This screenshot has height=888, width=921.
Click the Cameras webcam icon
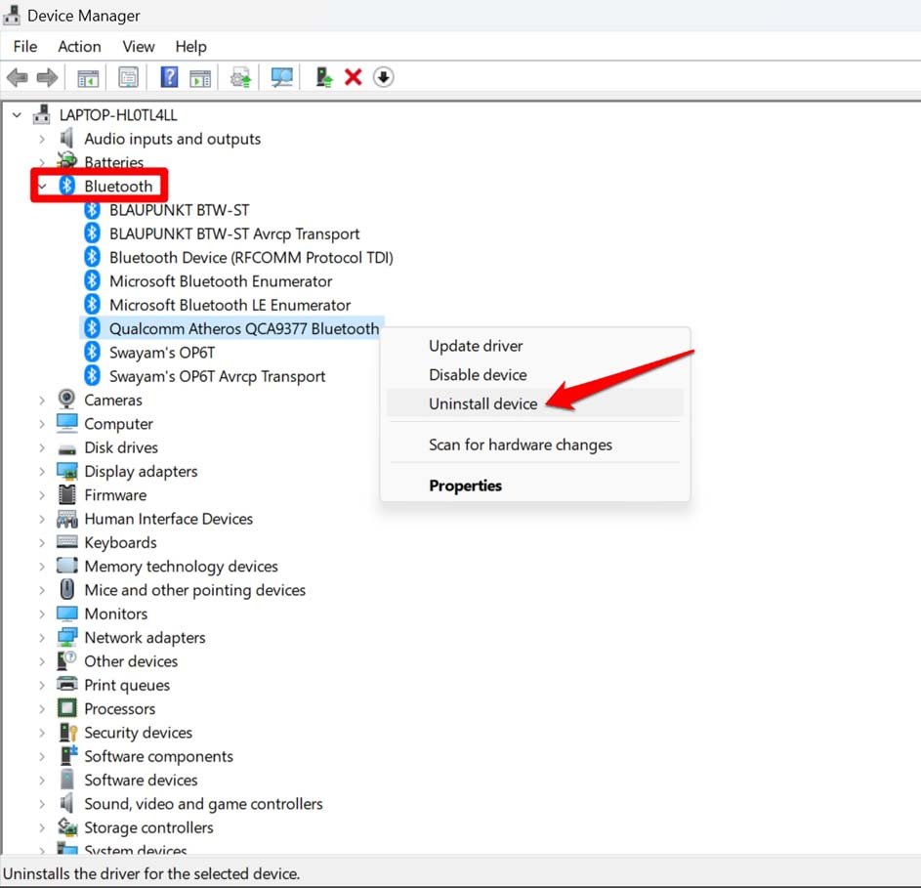point(66,399)
